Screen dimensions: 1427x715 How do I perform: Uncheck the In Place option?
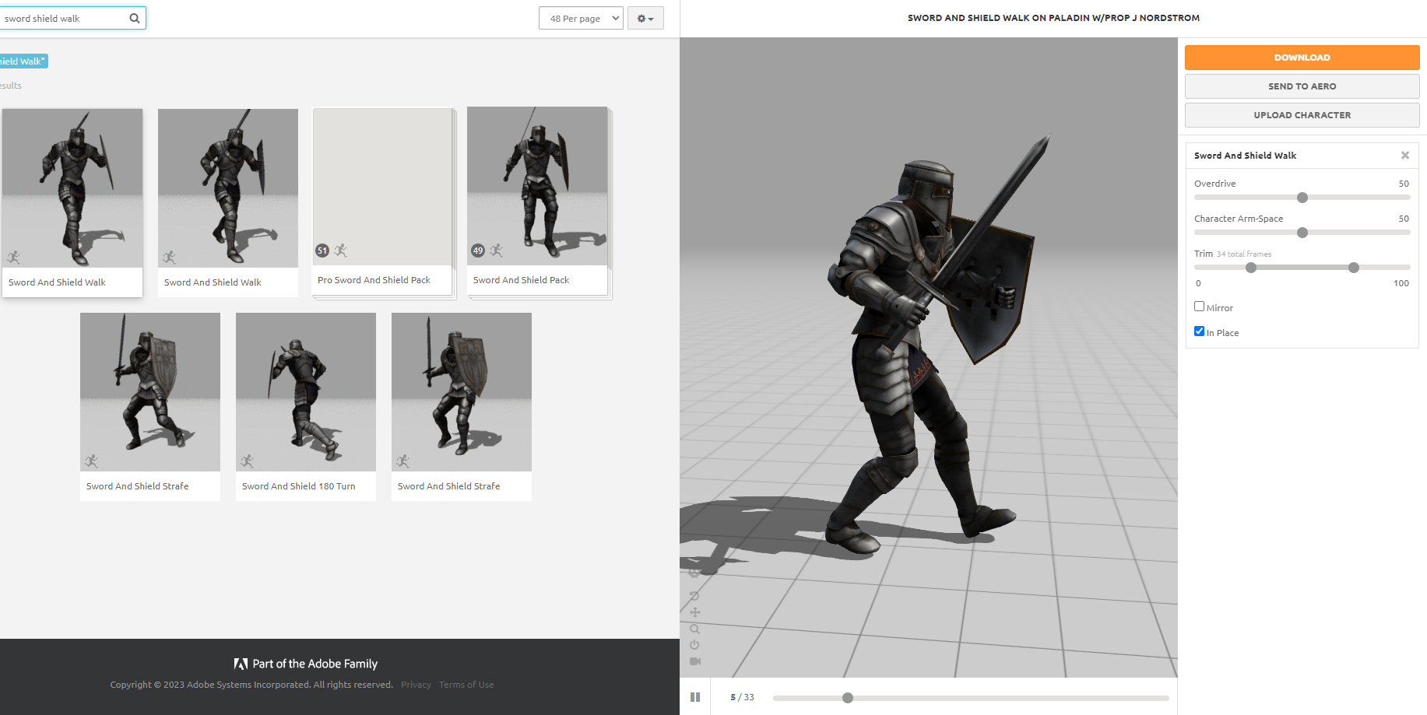(1199, 331)
